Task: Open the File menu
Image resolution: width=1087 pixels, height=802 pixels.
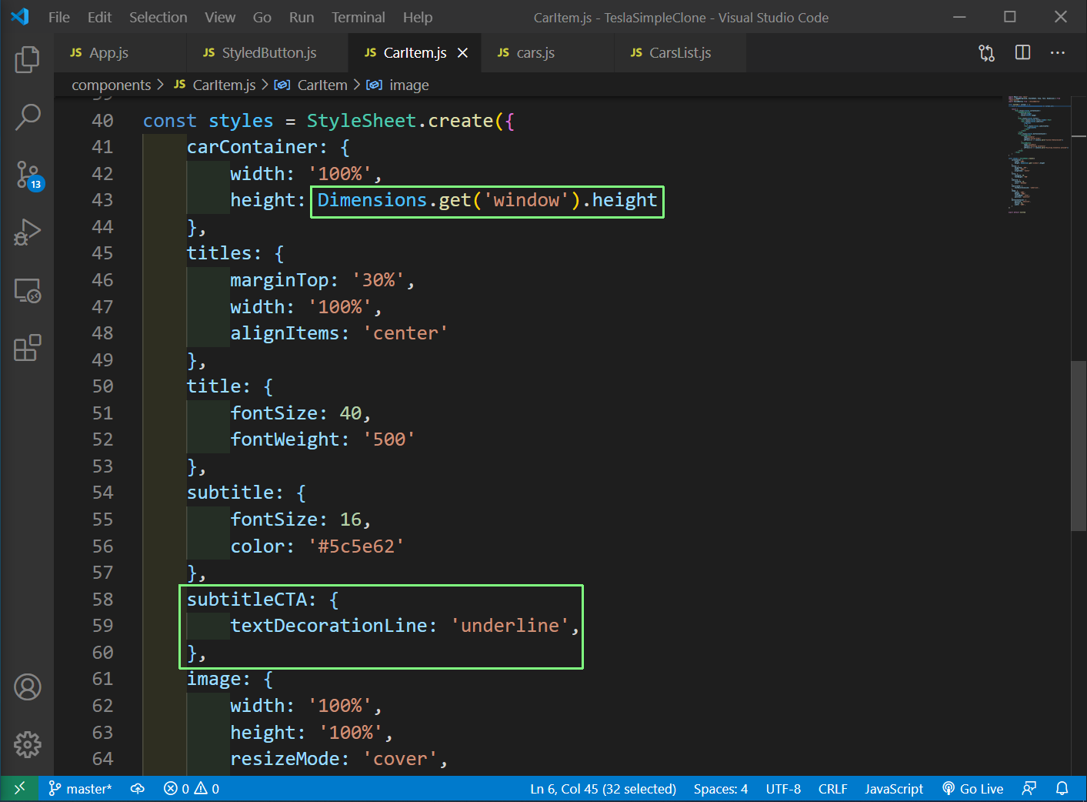Action: [58, 17]
